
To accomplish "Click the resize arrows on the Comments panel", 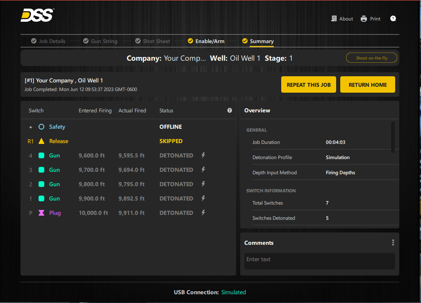I will pyautogui.click(x=393, y=242).
